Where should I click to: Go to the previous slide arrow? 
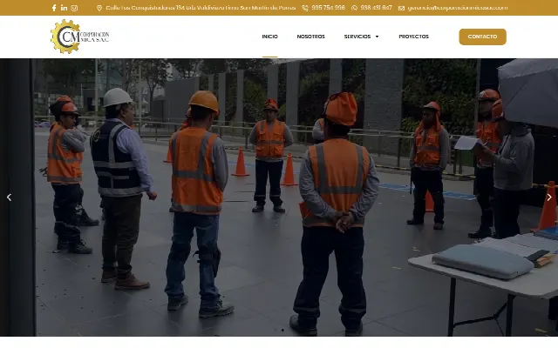[10, 197]
